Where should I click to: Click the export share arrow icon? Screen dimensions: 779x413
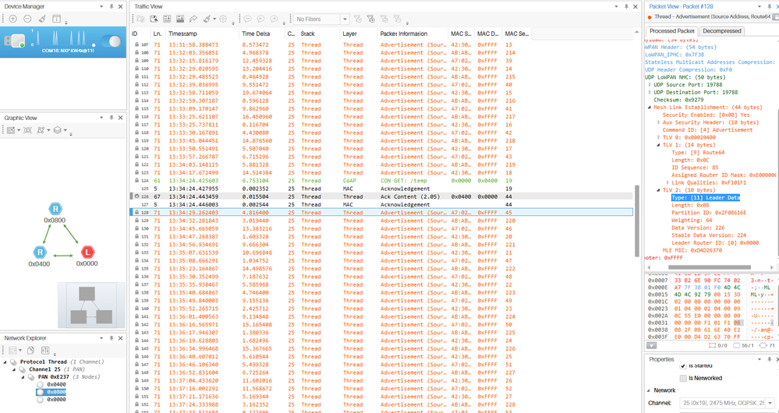(x=193, y=19)
